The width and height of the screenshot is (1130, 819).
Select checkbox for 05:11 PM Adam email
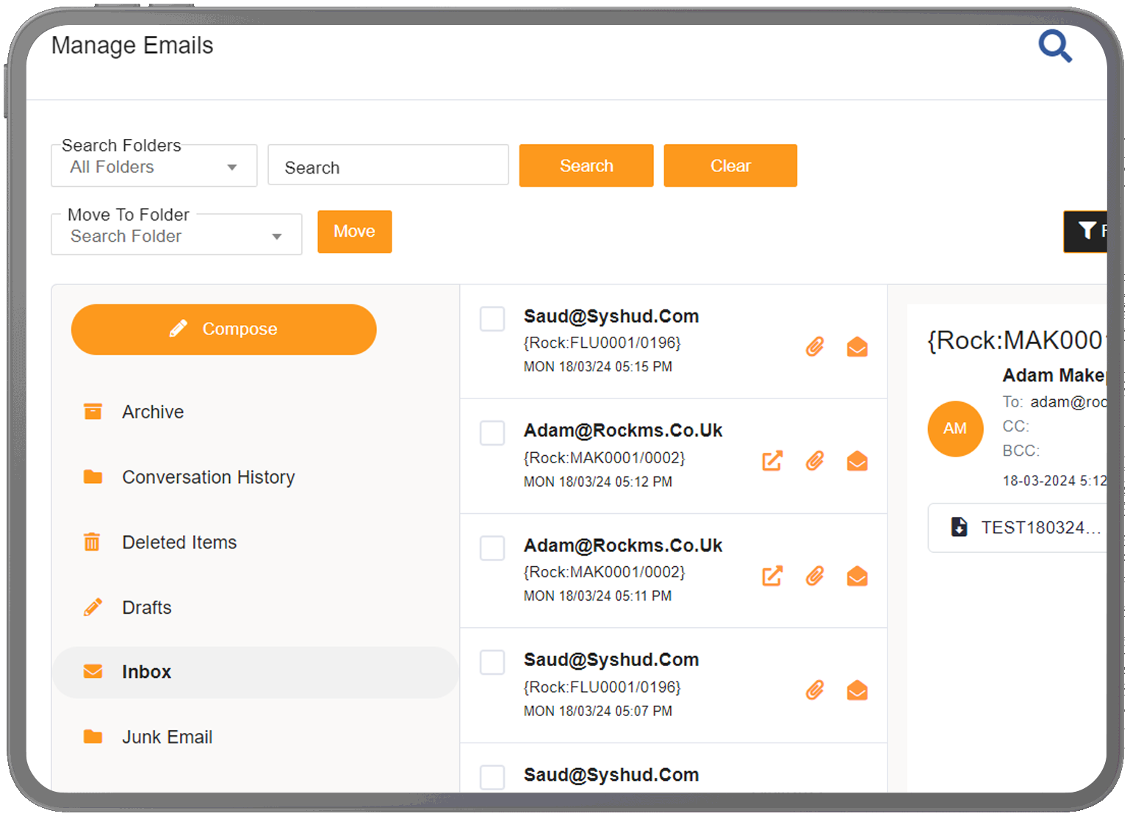tap(492, 548)
